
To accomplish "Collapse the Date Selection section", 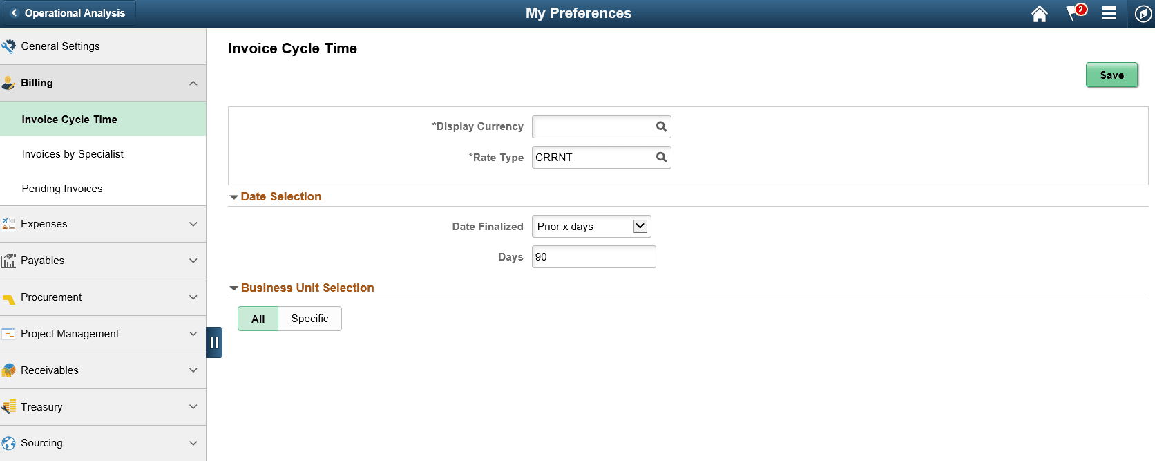I will point(233,196).
